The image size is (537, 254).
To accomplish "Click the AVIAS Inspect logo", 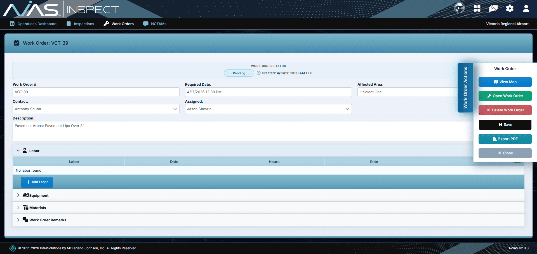I will point(61,9).
